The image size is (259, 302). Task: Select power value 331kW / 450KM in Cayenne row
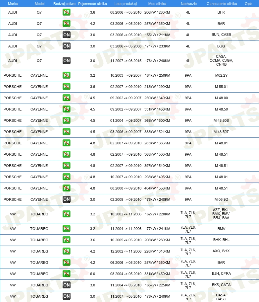[157, 109]
